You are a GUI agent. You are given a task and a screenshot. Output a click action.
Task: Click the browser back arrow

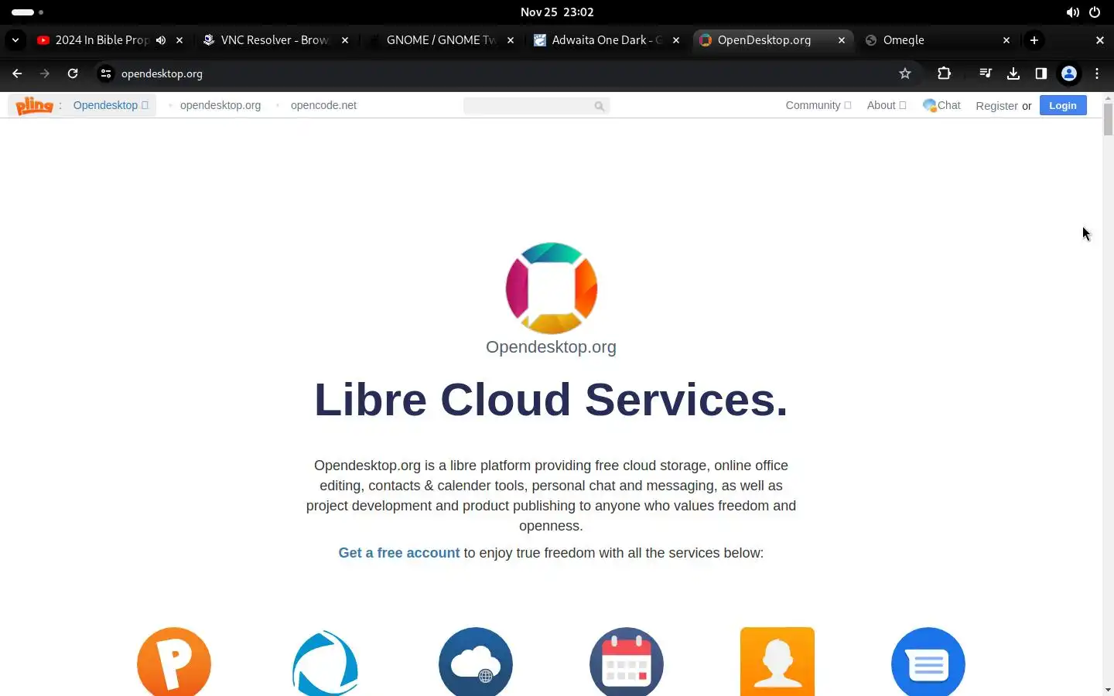(17, 73)
